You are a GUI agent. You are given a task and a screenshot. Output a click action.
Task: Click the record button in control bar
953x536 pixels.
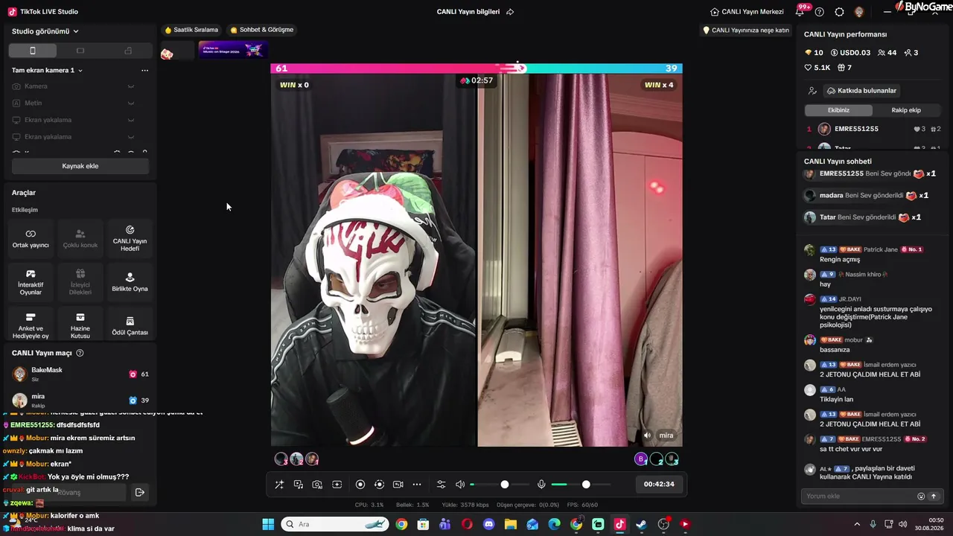point(360,485)
